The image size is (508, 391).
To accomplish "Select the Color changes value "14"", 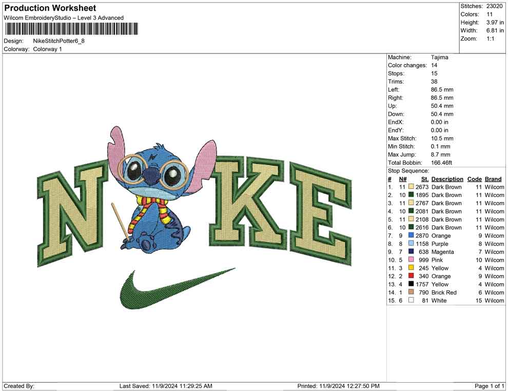I will coord(434,65).
